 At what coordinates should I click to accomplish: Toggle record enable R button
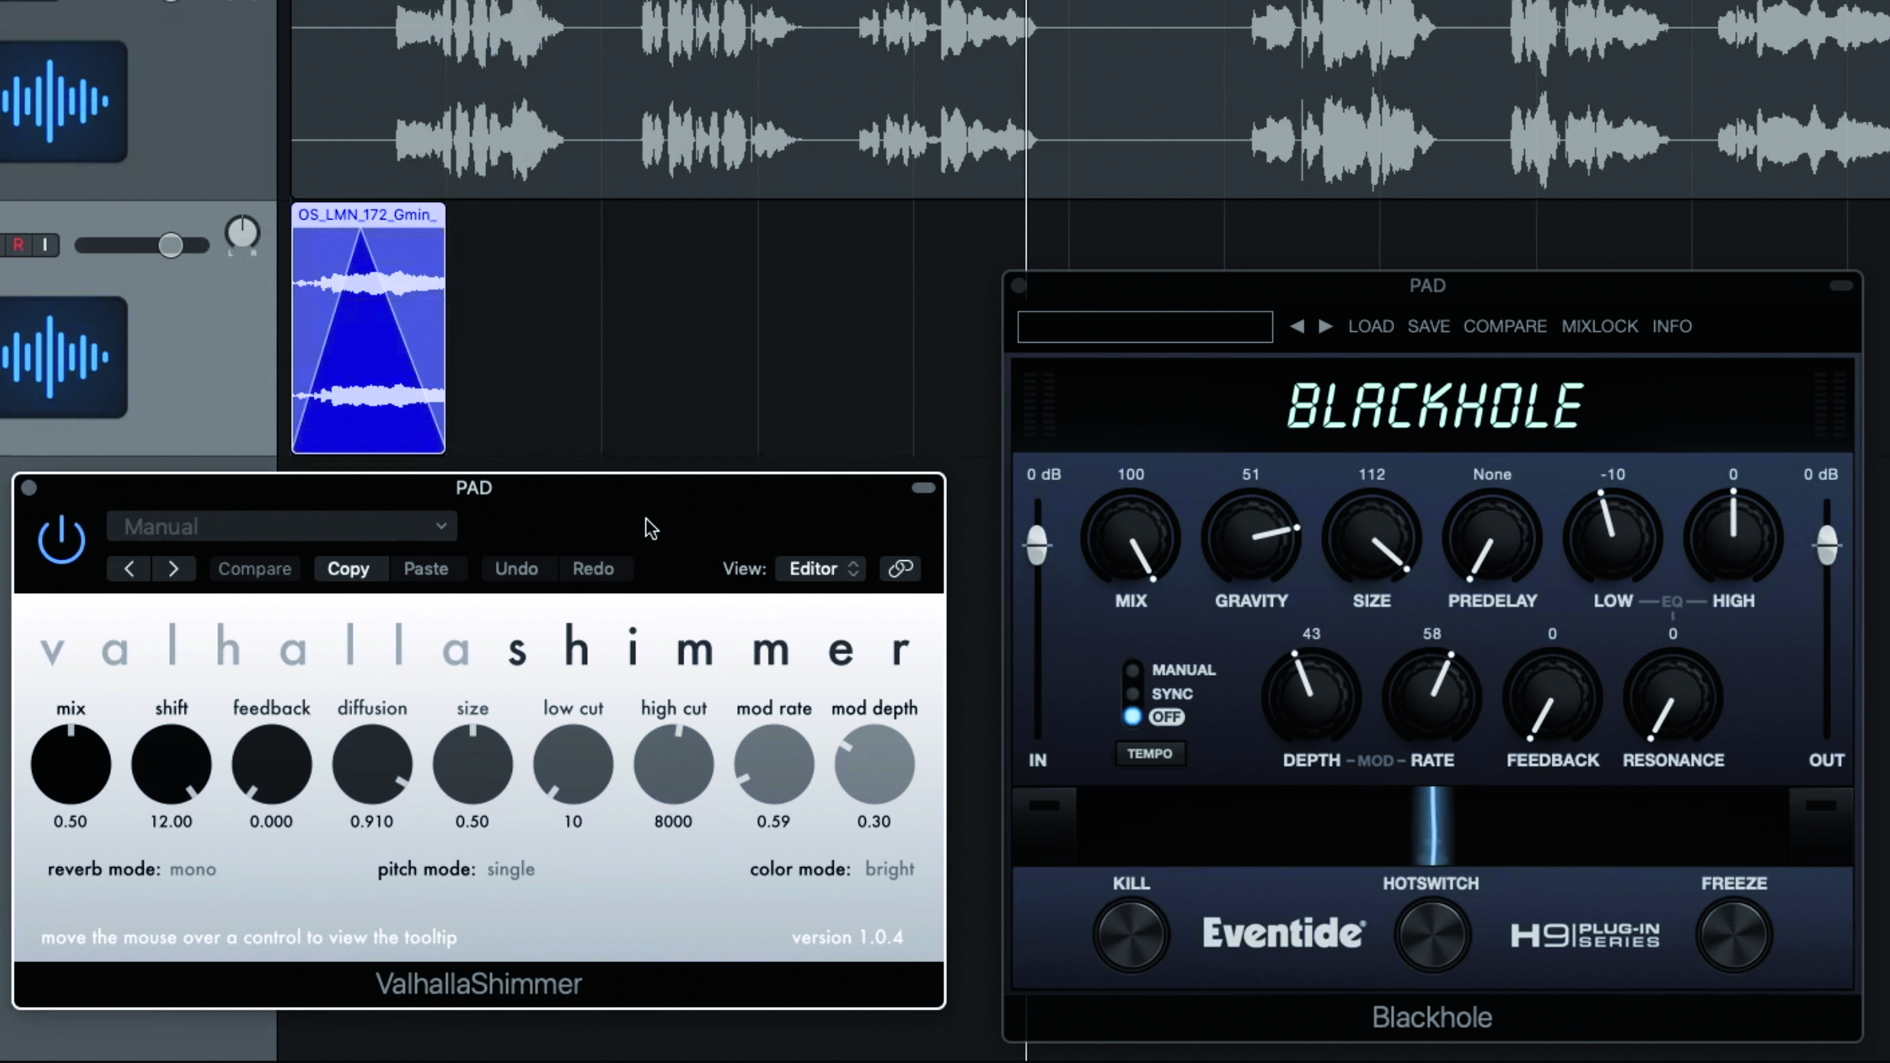click(18, 245)
